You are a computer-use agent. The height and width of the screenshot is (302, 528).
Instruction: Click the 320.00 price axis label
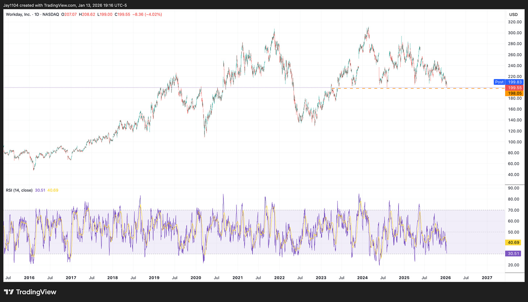point(514,22)
